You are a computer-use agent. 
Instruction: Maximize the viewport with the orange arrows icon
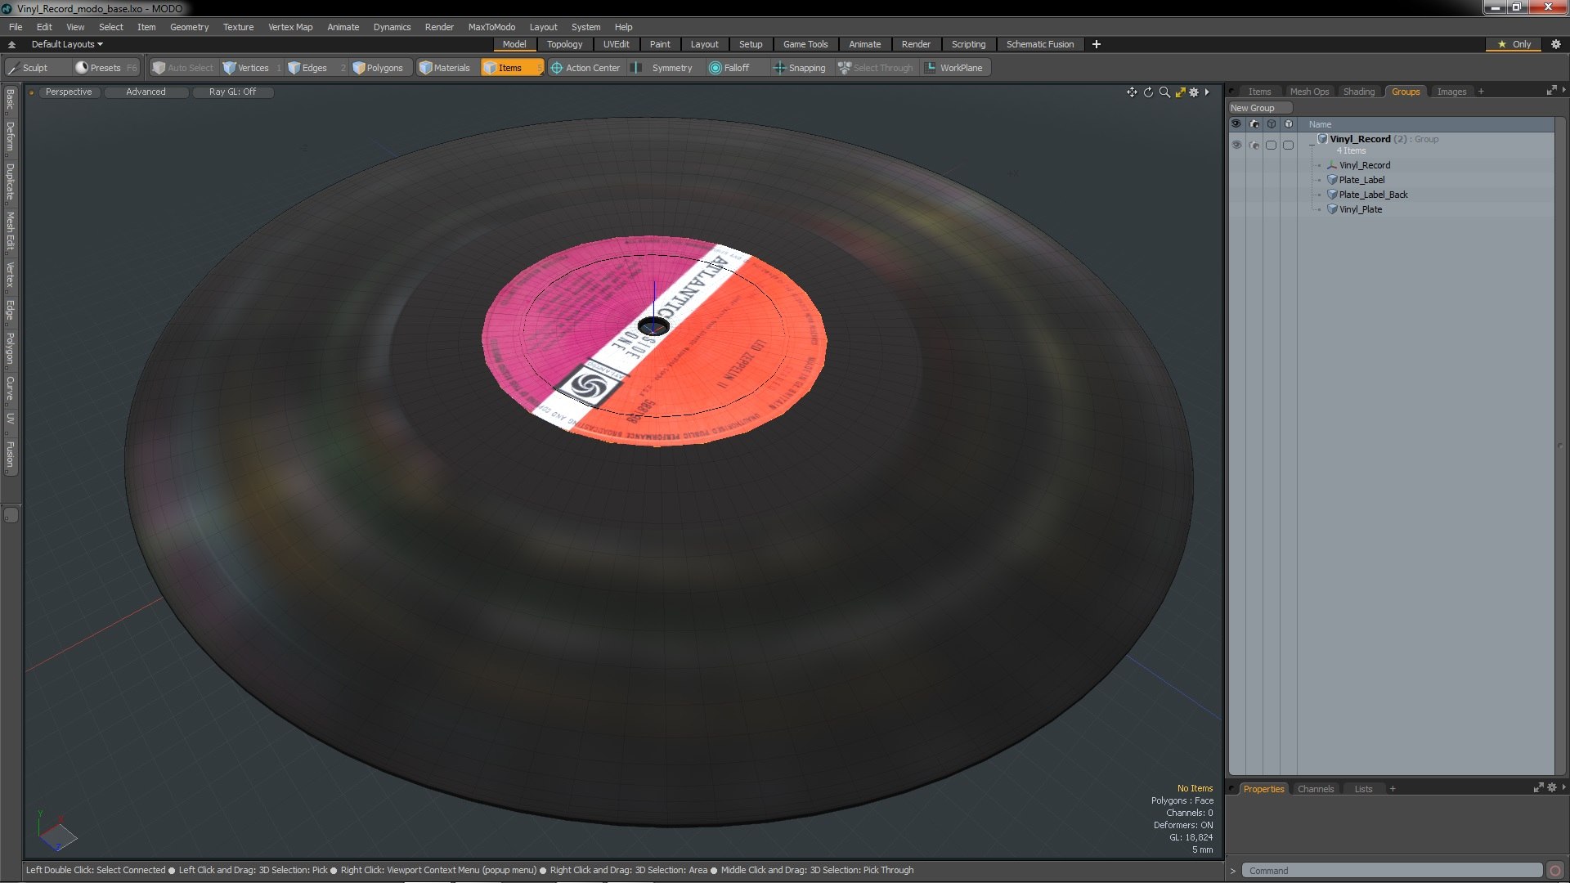click(1180, 92)
